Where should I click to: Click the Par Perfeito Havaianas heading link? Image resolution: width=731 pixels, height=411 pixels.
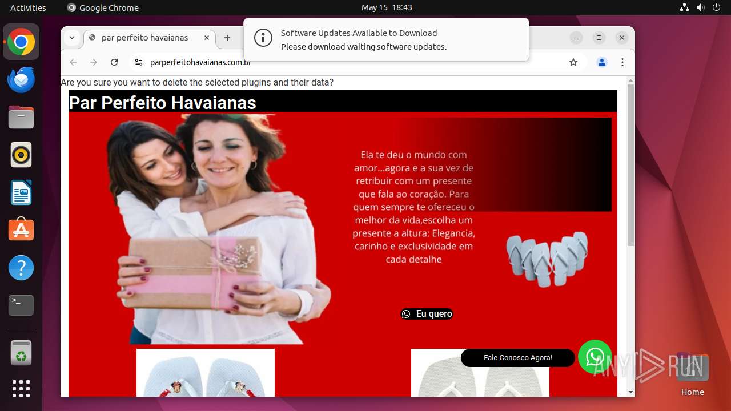coord(162,103)
